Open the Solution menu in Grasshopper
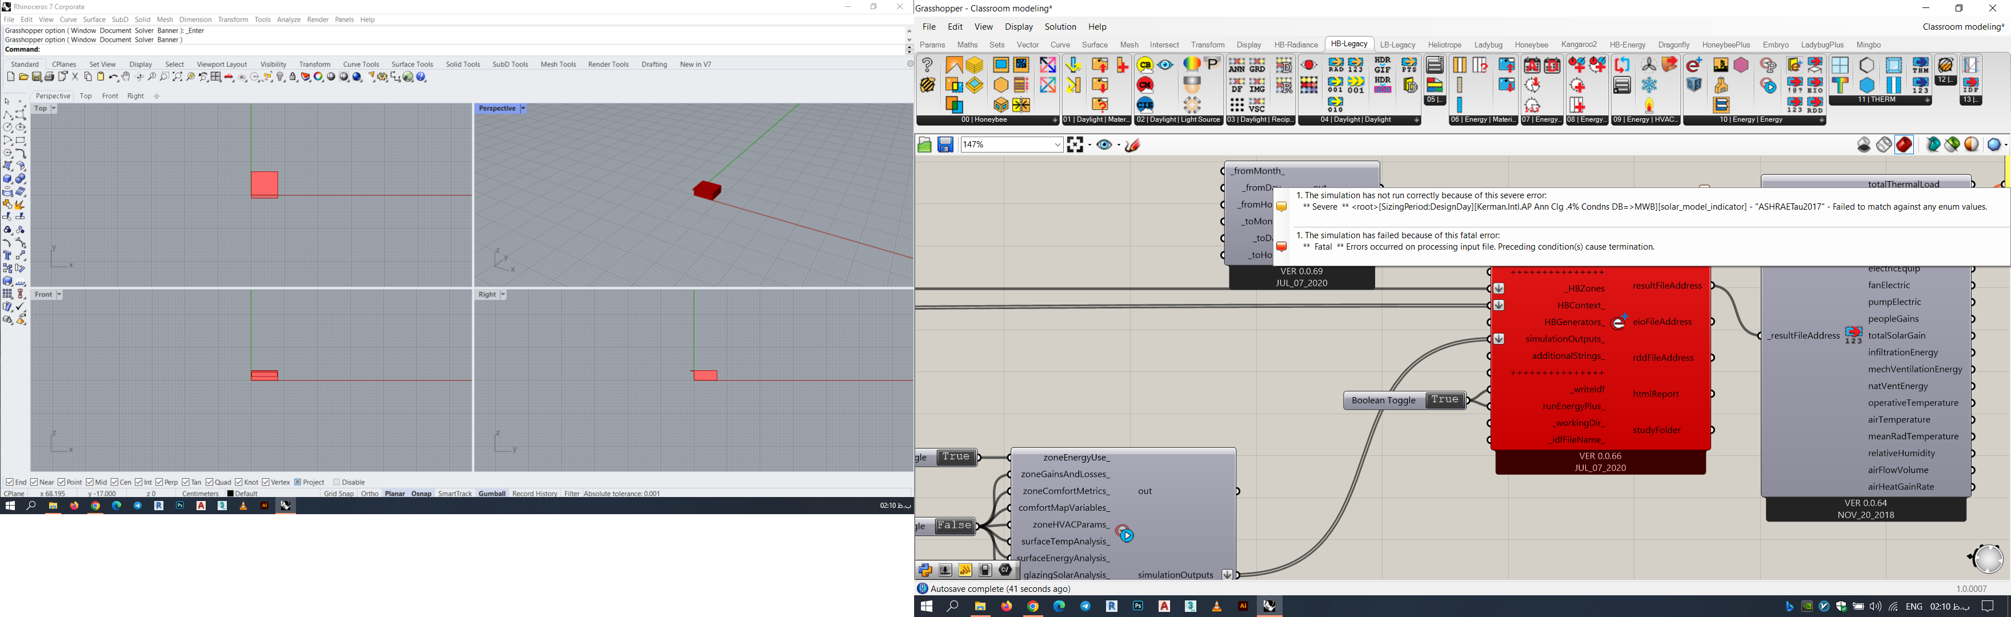 pyautogui.click(x=1060, y=27)
